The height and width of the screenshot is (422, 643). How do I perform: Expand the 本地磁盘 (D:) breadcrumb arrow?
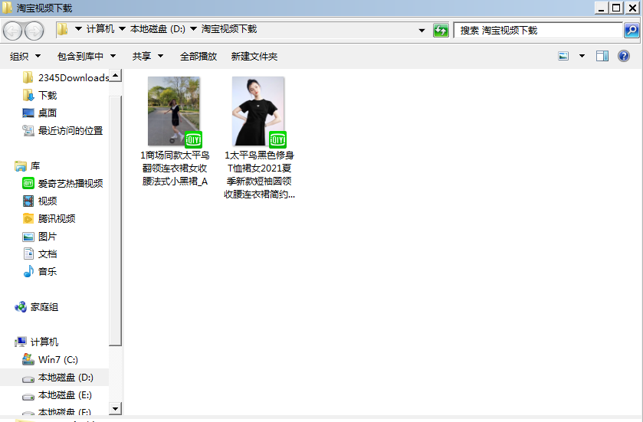(x=193, y=29)
